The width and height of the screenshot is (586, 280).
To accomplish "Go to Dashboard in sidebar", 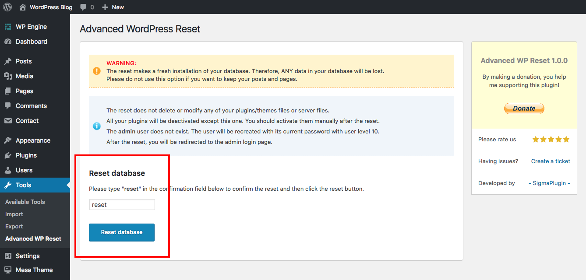I will pyautogui.click(x=35, y=42).
